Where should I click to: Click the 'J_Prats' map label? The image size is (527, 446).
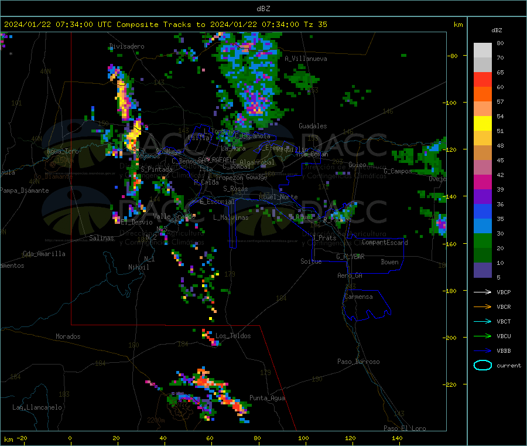(x=324, y=237)
